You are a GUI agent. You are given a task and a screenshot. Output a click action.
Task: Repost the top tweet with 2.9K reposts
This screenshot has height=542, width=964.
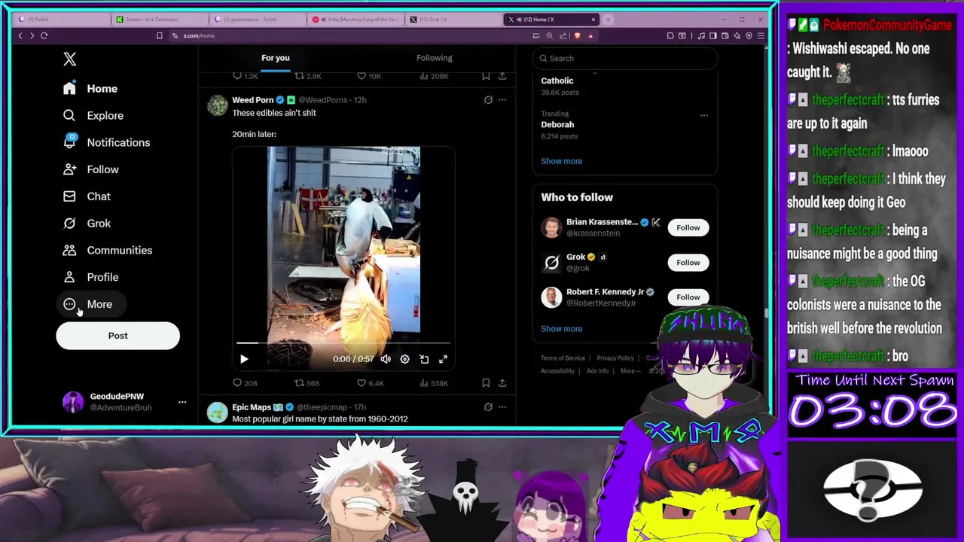click(307, 76)
